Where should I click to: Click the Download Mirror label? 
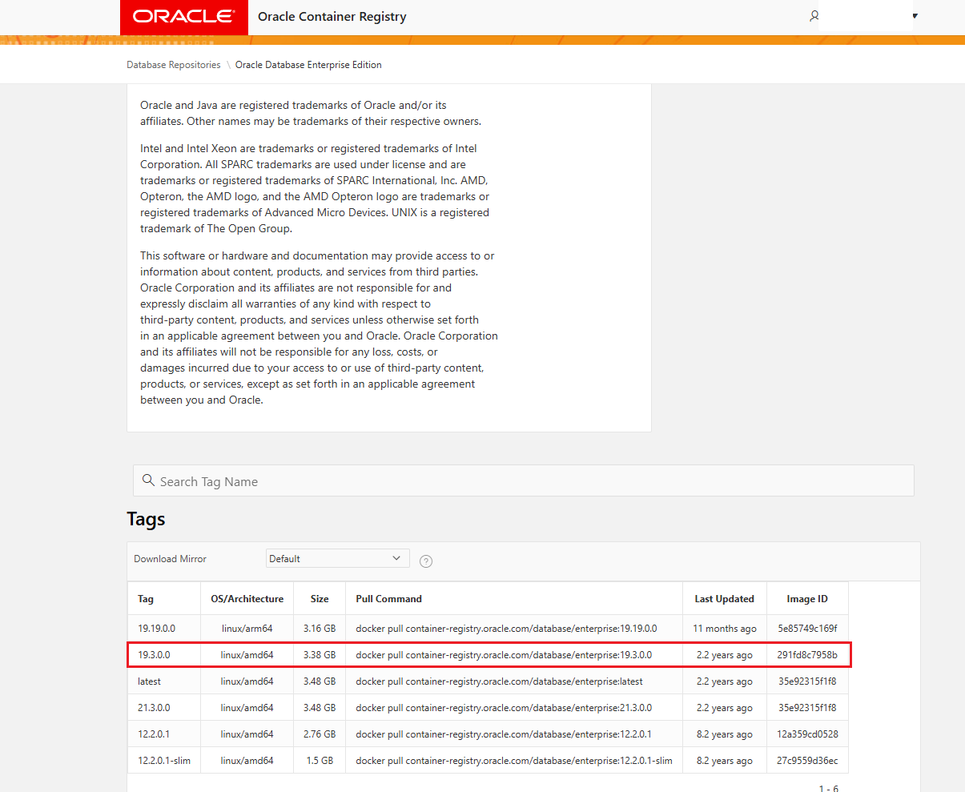tap(170, 559)
